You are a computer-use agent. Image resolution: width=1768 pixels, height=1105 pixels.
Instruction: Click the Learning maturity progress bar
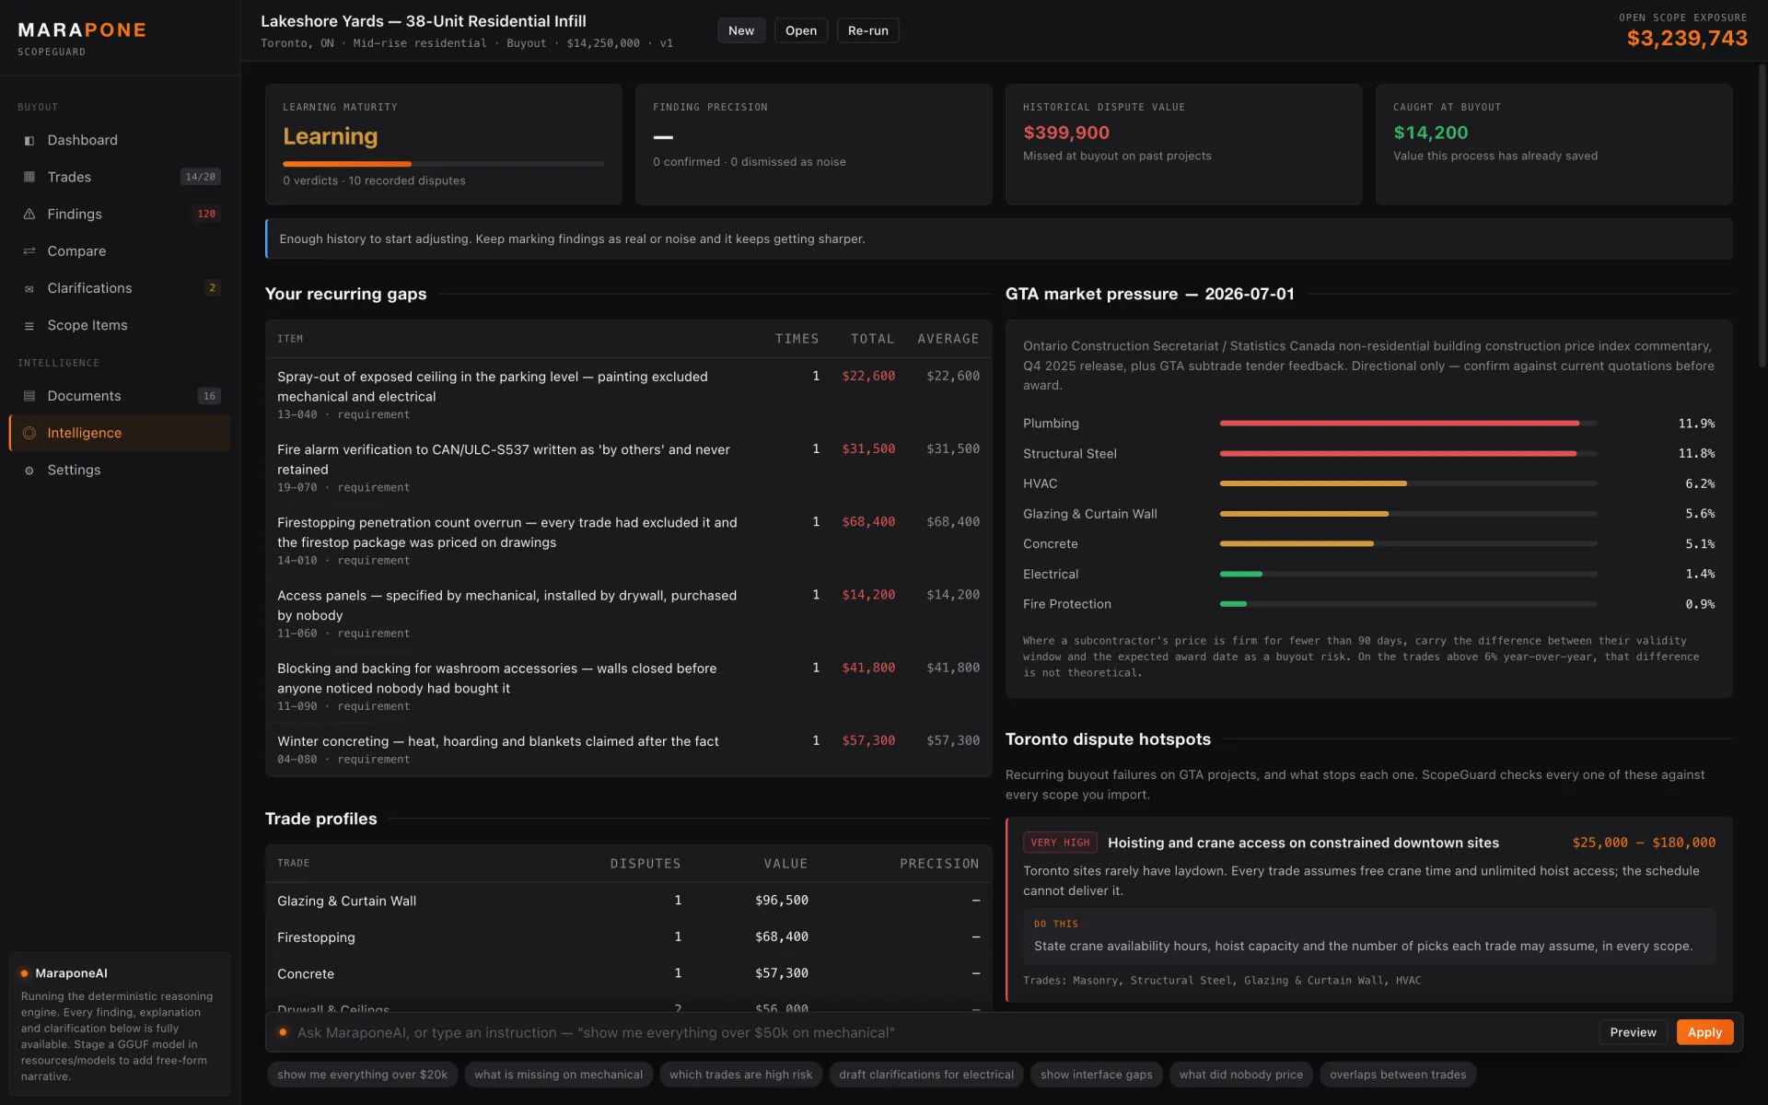click(x=443, y=164)
